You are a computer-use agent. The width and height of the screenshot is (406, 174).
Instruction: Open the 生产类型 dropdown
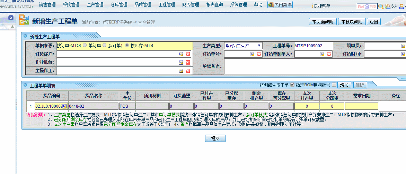coord(244,46)
